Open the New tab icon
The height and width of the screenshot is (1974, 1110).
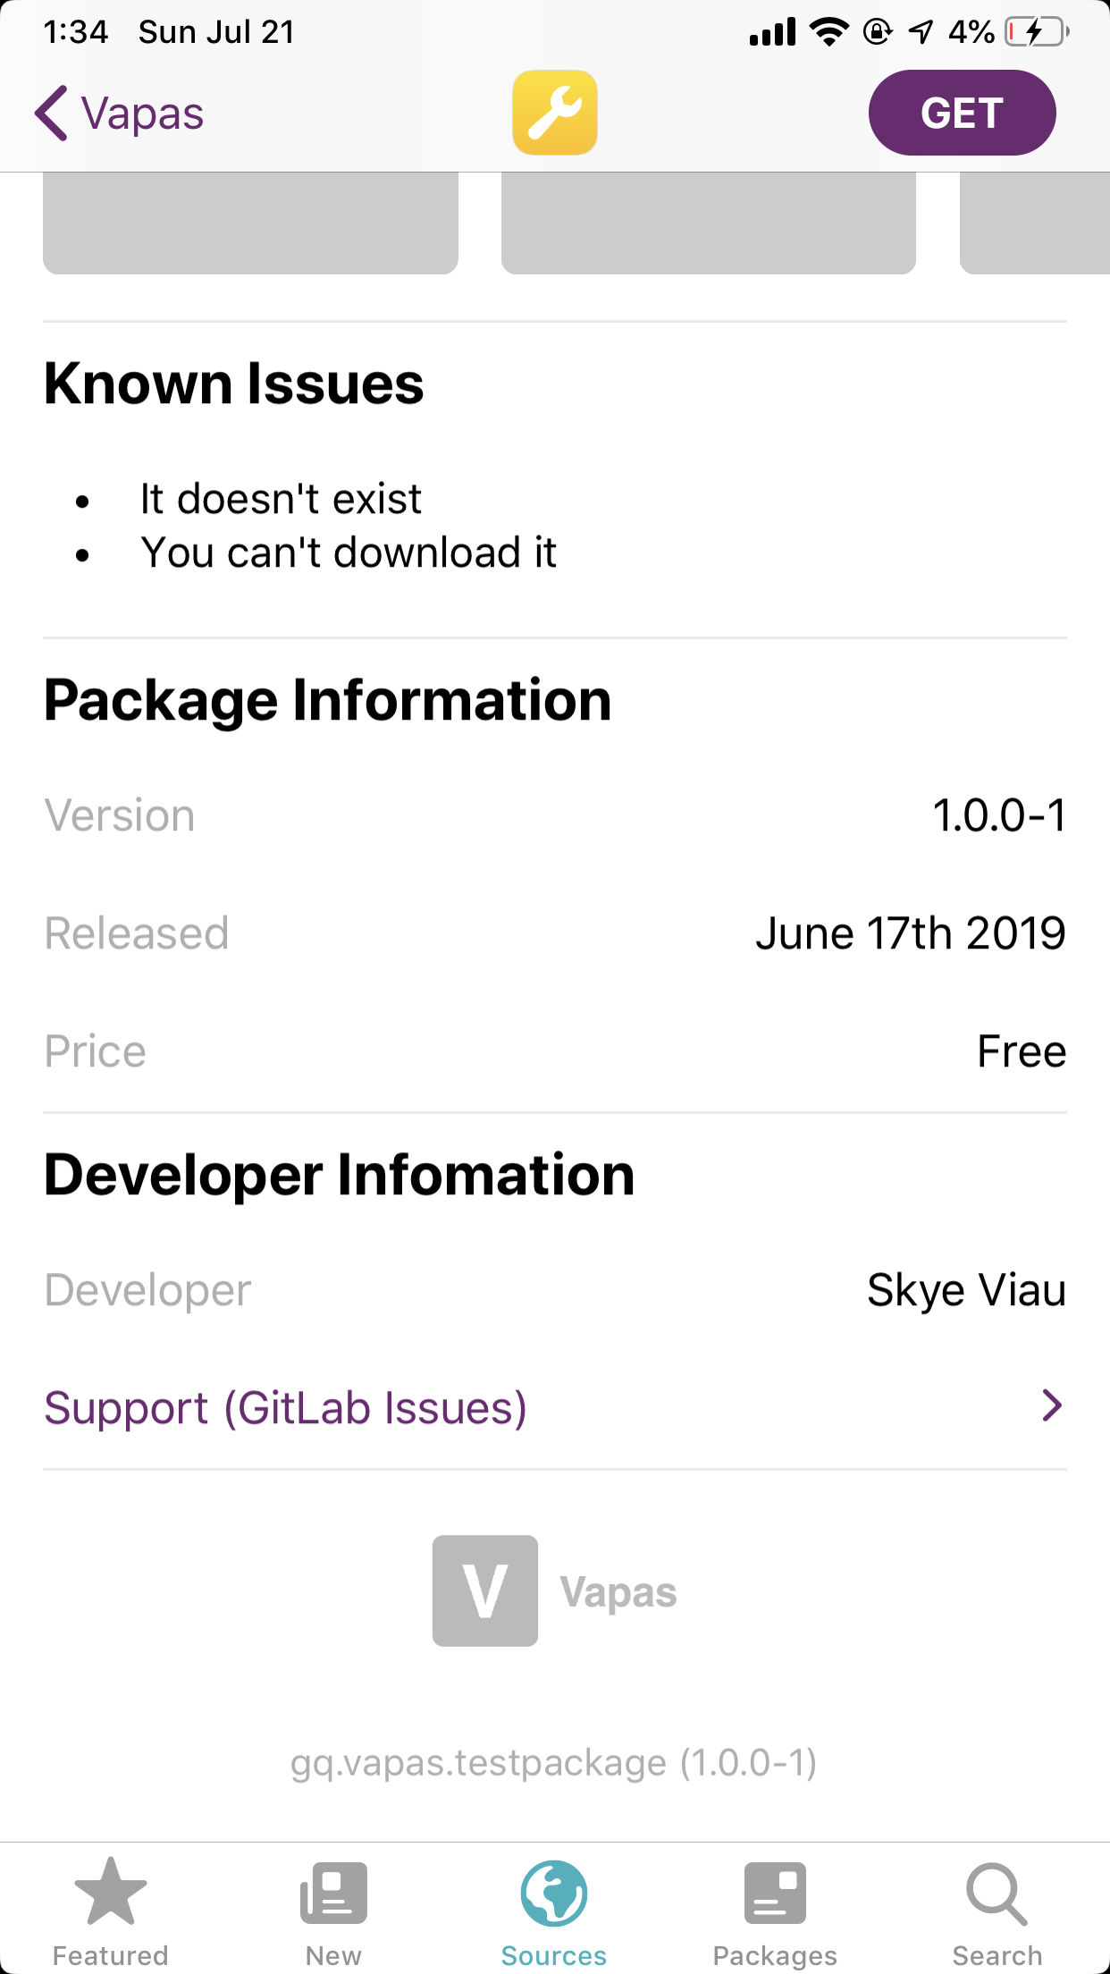pos(333,1892)
